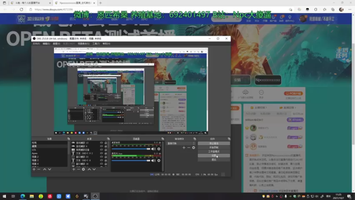Open the 帮助(H) menu in OBS
Viewport: 355px width, 200px height.
click(106, 44)
